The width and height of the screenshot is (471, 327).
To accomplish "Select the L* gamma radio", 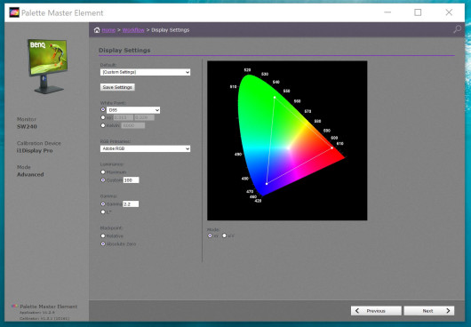I will pyautogui.click(x=103, y=211).
